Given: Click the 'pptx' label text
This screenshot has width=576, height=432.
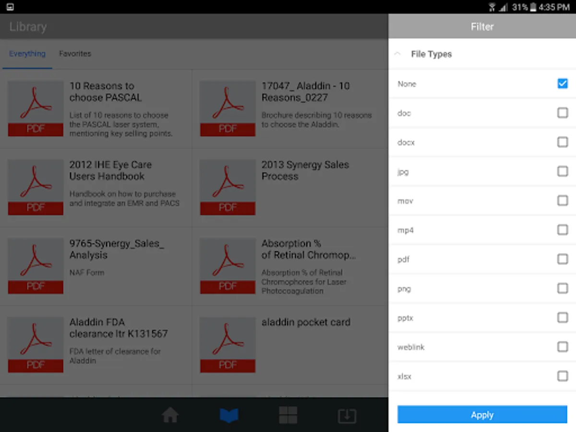Looking at the screenshot, I should pyautogui.click(x=405, y=318).
